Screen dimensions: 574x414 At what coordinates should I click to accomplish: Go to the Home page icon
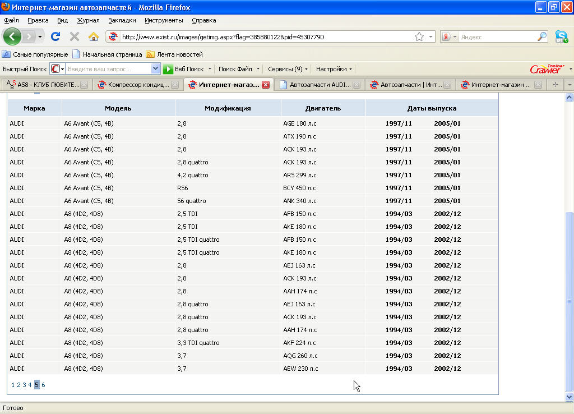point(94,36)
